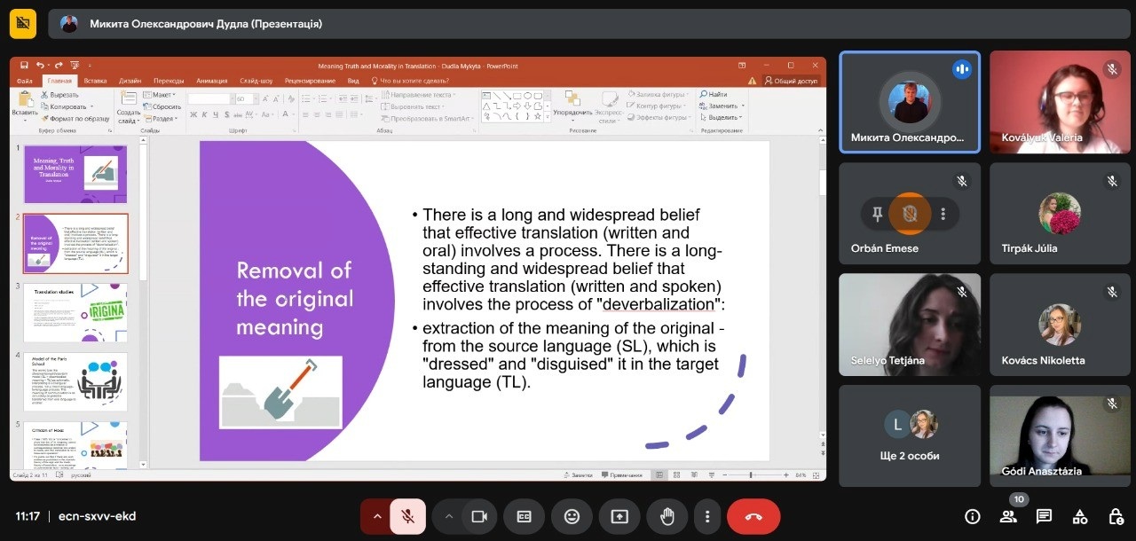
Task: Pin Orbán Emese's tile
Action: pos(877,214)
